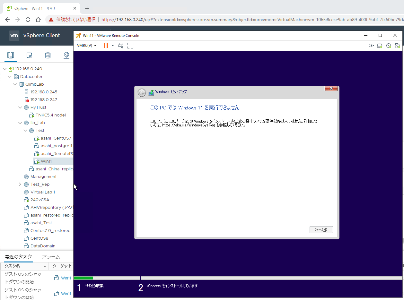Click the vm logo in vSphere Client header
This screenshot has width=404, height=300.
14,36
